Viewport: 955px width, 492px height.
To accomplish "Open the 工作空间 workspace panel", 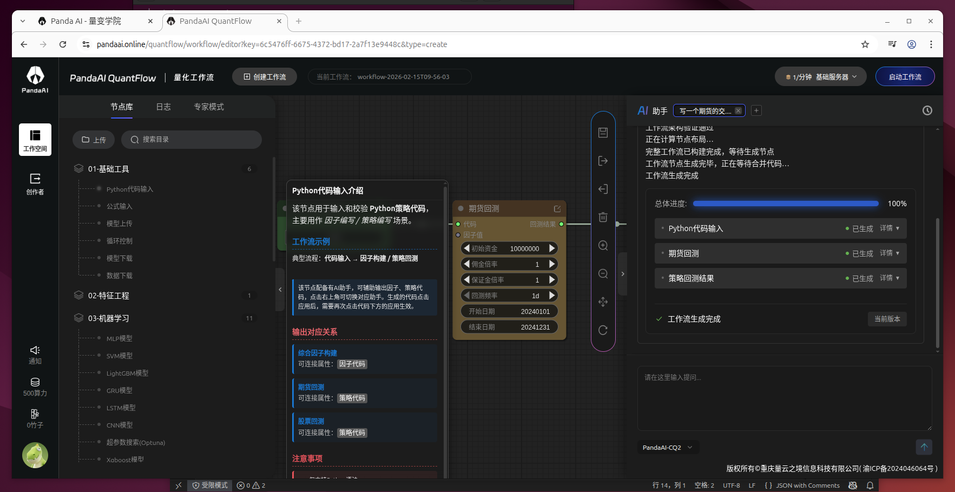I will pos(35,140).
